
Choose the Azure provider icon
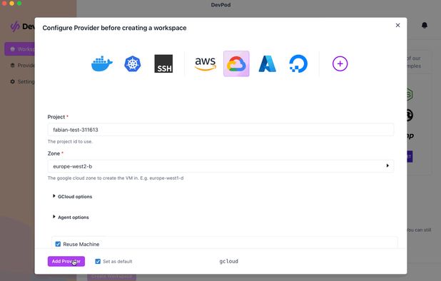(267, 63)
